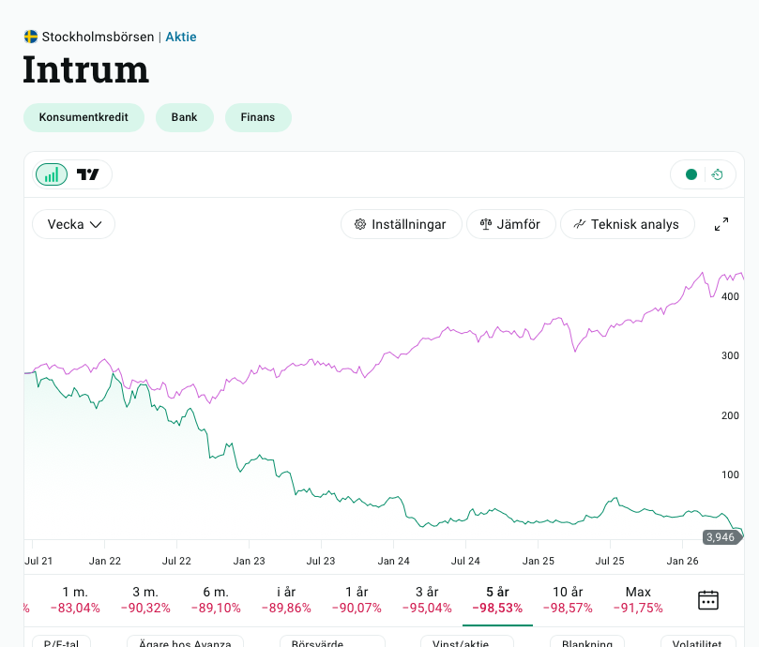Viewport: 759px width, 647px height.
Task: Click the Ägare hos Avanza card
Action: tap(185, 641)
